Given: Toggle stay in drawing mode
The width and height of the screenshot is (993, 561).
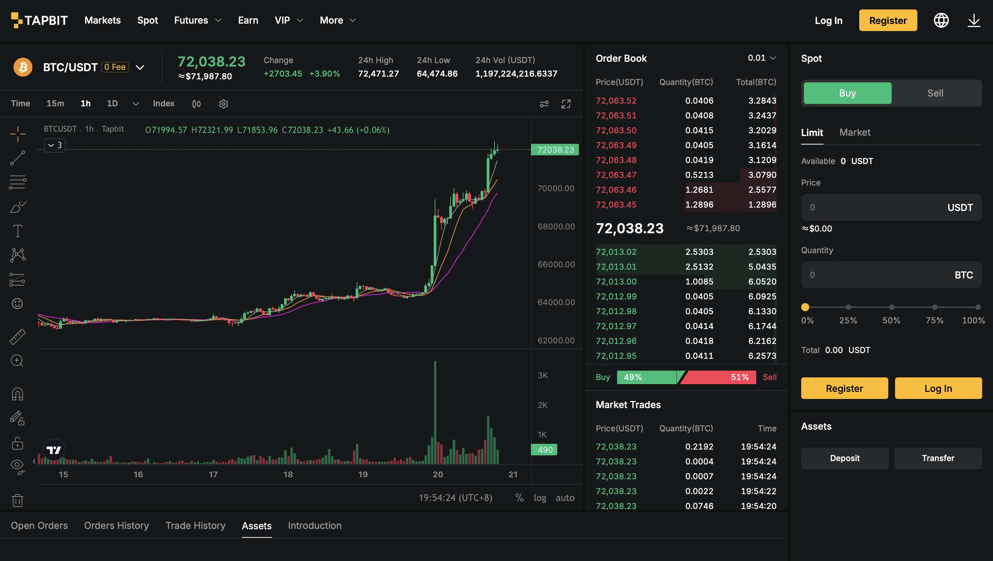Looking at the screenshot, I should [x=18, y=418].
